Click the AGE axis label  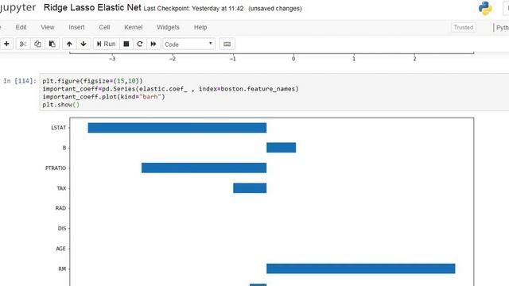pos(60,249)
